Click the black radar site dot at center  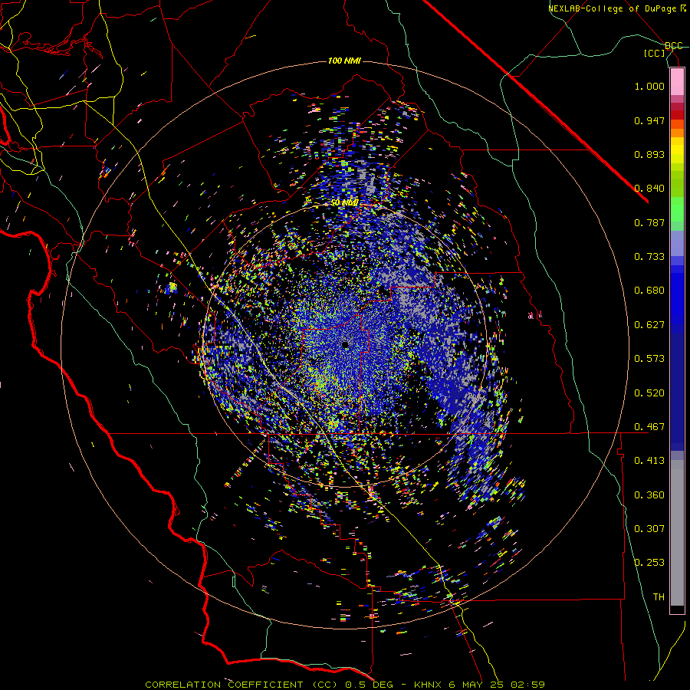pyautogui.click(x=346, y=345)
